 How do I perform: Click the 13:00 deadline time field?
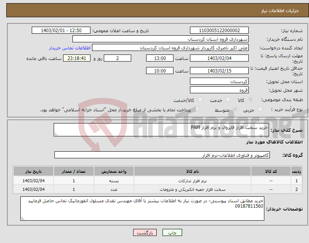click(160, 58)
